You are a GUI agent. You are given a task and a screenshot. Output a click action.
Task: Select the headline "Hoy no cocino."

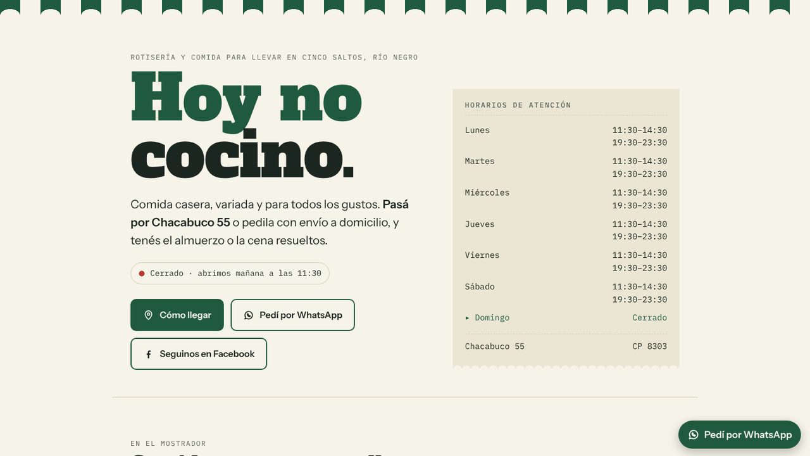246,125
